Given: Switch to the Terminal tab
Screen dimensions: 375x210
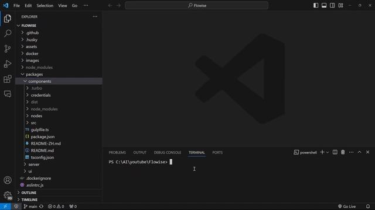Looking at the screenshot, I should coord(197,152).
